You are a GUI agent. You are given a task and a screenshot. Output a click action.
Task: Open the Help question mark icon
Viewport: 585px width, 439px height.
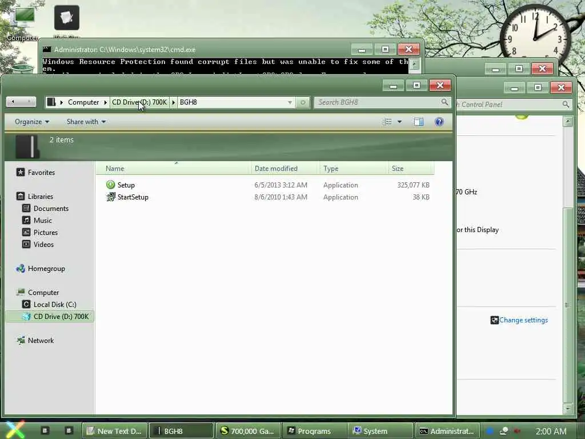point(439,122)
